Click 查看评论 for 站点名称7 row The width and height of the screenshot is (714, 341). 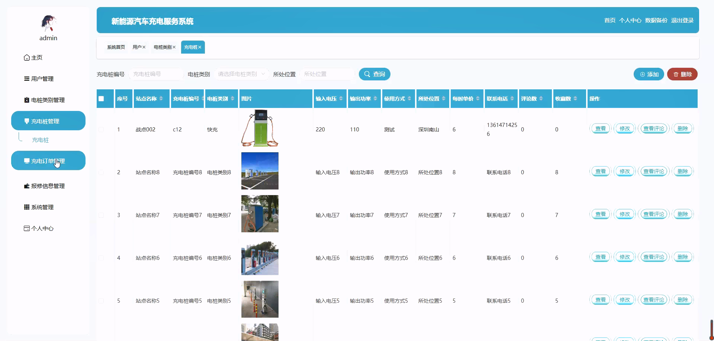click(654, 214)
